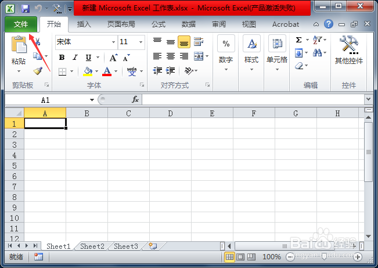
Task: Expand the Name Box dropdown
Action: pyautogui.click(x=92, y=100)
